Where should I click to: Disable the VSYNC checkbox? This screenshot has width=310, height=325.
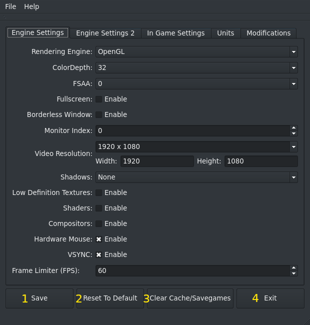[99, 254]
